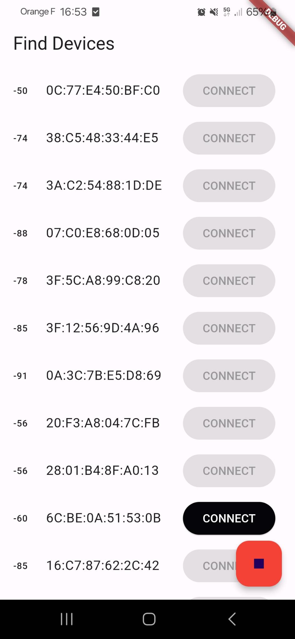Tap the 5G network status icon
The height and width of the screenshot is (639, 295).
pyautogui.click(x=227, y=12)
